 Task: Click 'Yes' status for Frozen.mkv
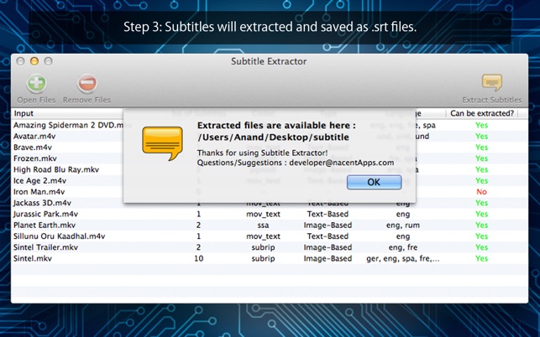(x=481, y=158)
